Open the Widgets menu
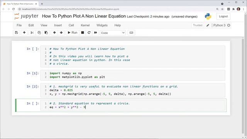247x139 pixels. (x=102, y=25)
